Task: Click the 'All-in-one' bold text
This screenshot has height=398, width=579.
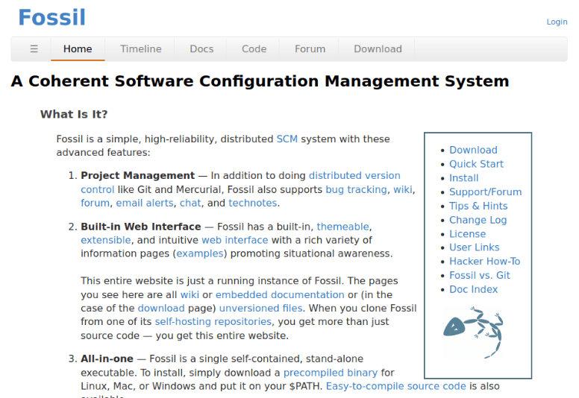Action: coord(107,359)
